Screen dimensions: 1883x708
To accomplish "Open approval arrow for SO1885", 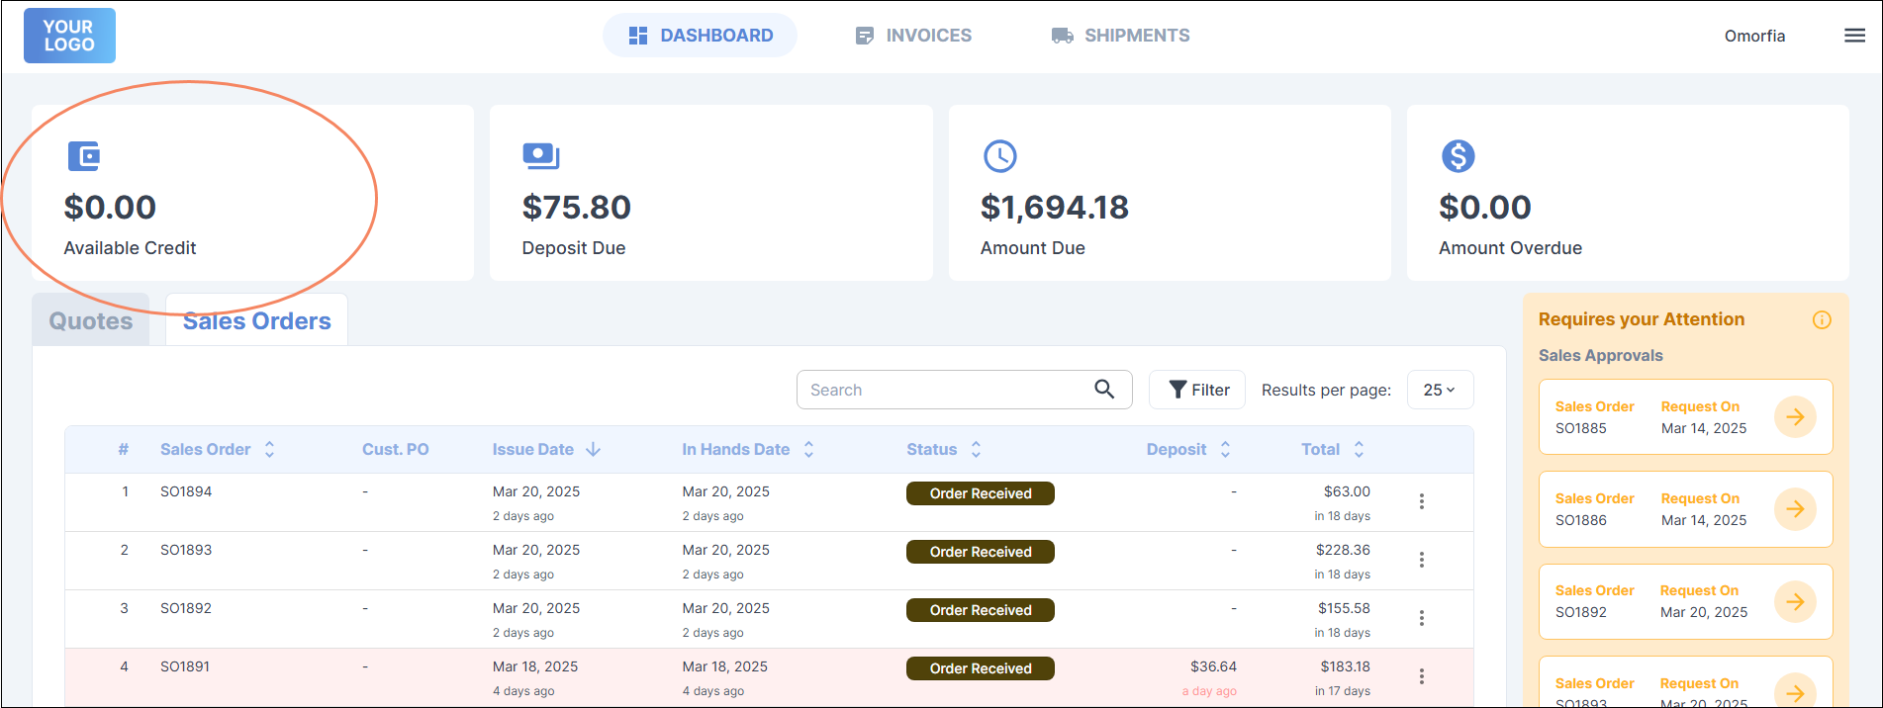I will coord(1795,417).
